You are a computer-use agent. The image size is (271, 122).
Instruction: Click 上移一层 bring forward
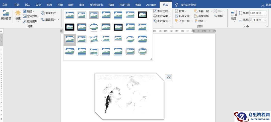click(x=182, y=21)
